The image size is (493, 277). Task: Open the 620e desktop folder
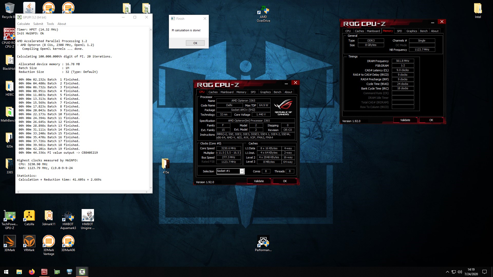10,140
